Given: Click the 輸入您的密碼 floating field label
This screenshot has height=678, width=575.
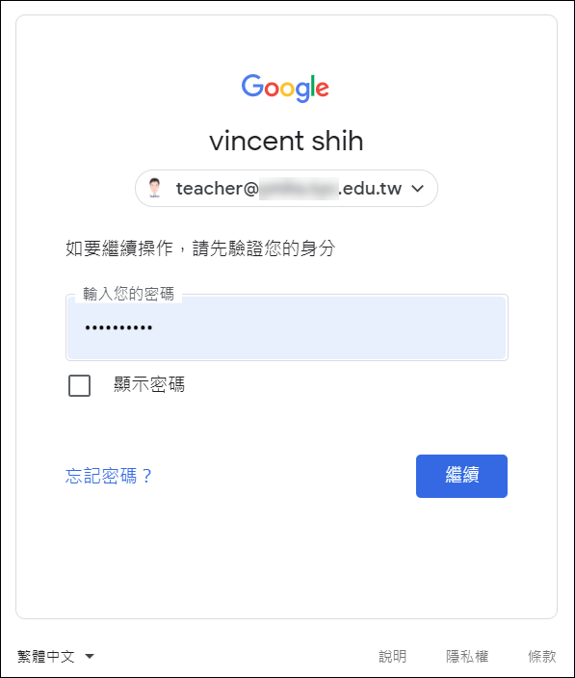Looking at the screenshot, I should [128, 294].
